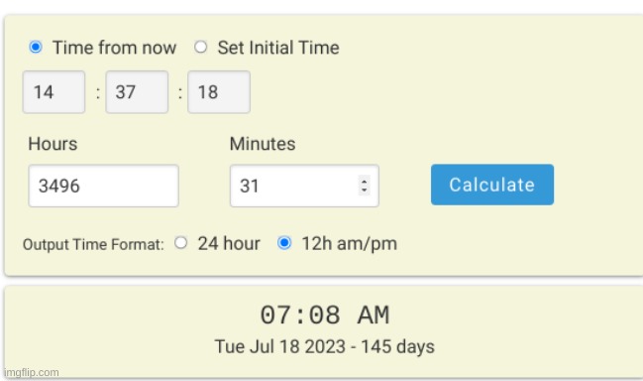Select the "Time from now" radio button
This screenshot has height=381, width=643.
(x=36, y=48)
